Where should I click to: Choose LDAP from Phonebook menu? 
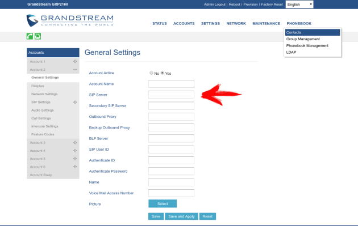[313, 52]
